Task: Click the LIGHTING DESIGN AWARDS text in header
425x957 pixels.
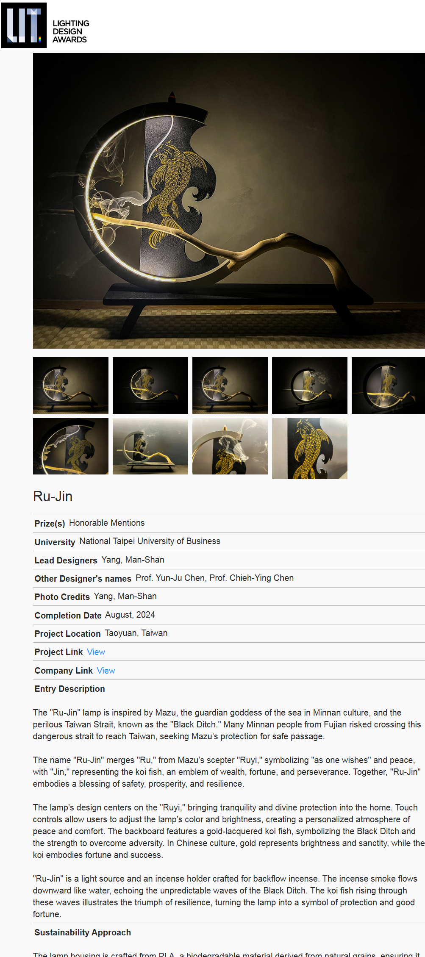Action: [71, 31]
